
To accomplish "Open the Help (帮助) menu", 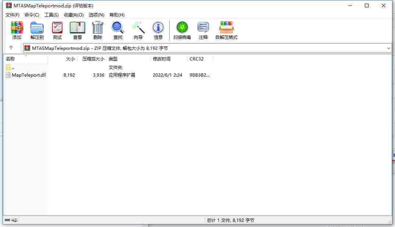I will click(117, 15).
